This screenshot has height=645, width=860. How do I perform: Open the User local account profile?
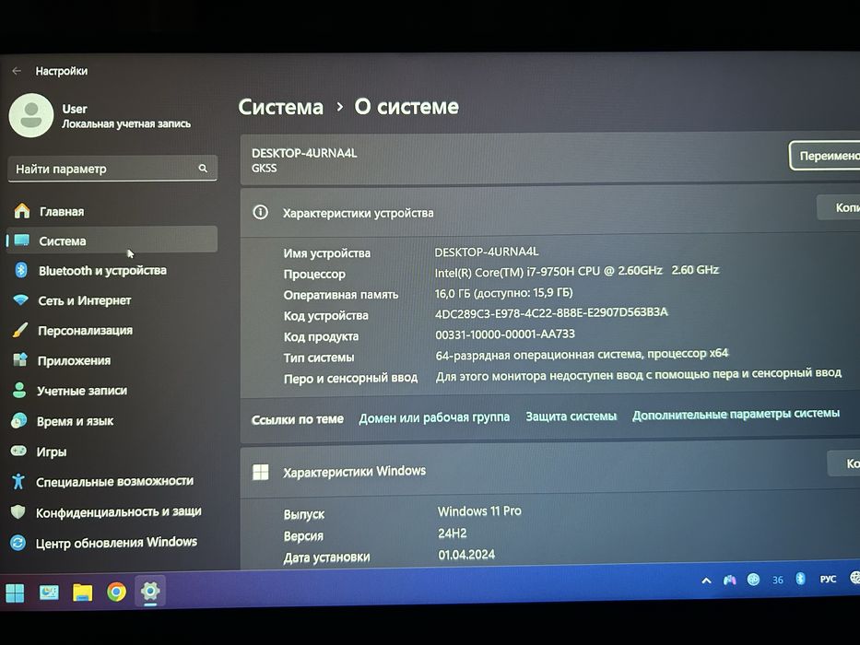click(100, 116)
